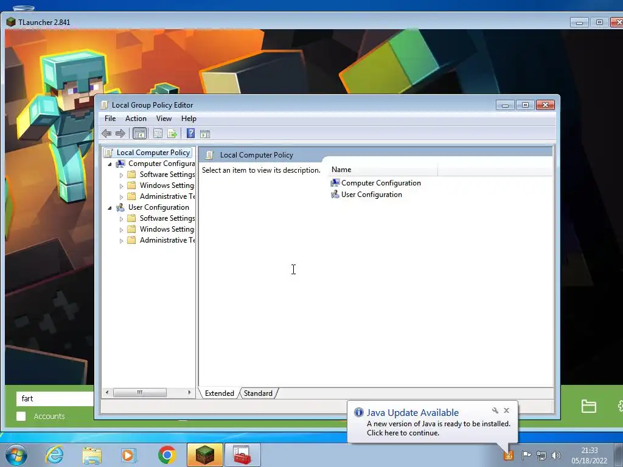Expand Administrative Templates under Computer Configuration

click(121, 196)
